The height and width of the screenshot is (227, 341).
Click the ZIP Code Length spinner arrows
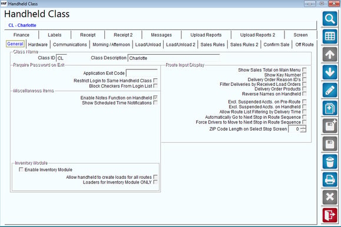point(303,129)
